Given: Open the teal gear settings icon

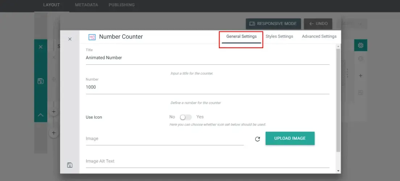Looking at the screenshot, I should click(361, 45).
